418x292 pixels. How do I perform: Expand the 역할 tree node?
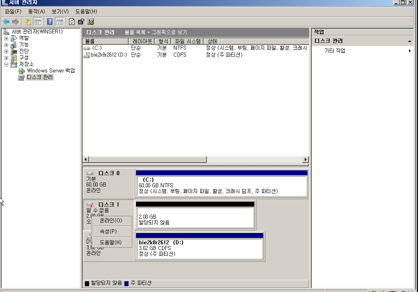click(7, 38)
